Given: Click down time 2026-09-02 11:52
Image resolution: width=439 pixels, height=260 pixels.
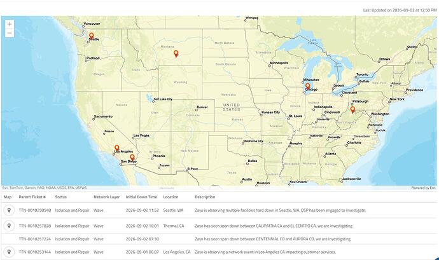Looking at the screenshot, I should [x=143, y=210].
